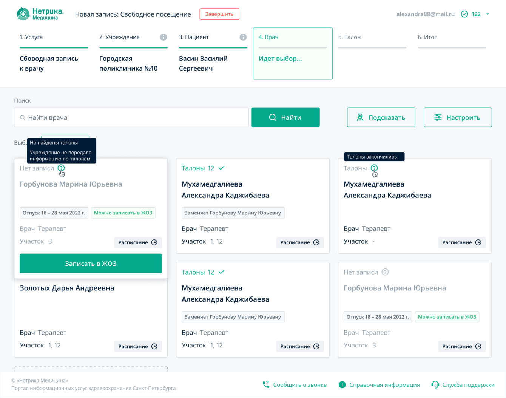Click the headset icon by Служба поддержки
The width and height of the screenshot is (506, 398).
(x=435, y=385)
